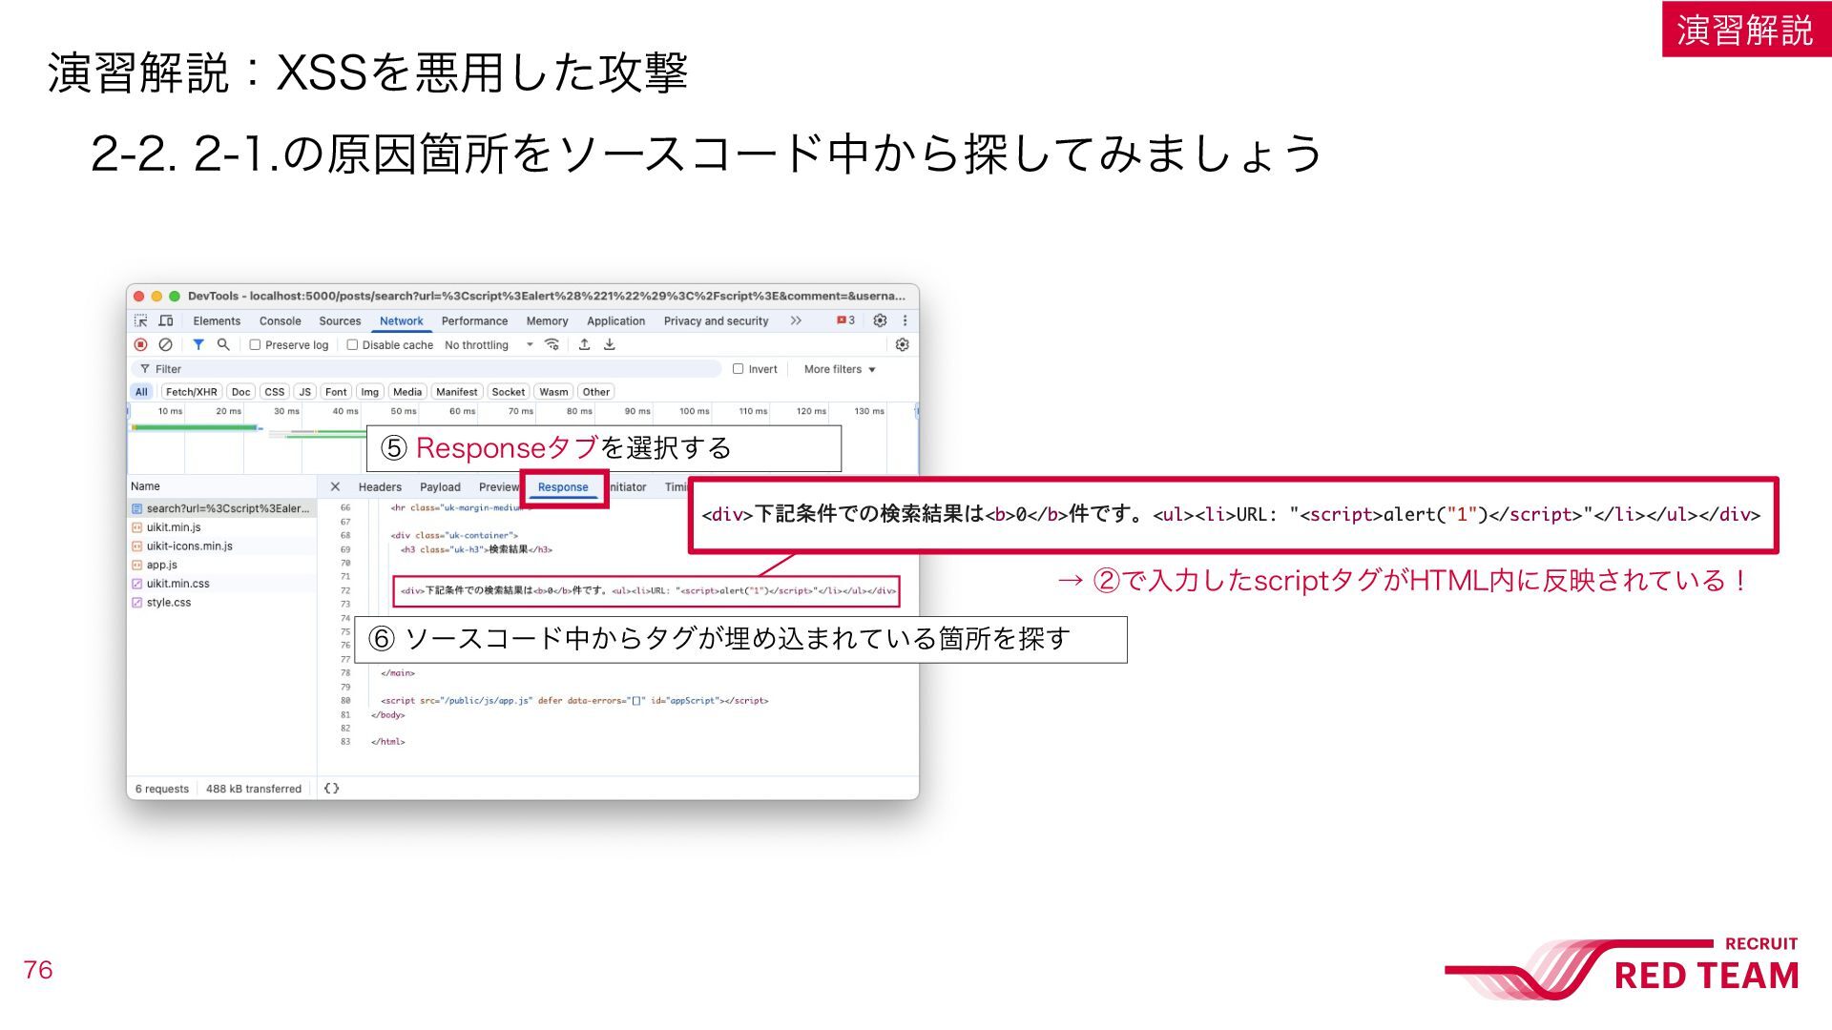The width and height of the screenshot is (1832, 1030).
Task: Enable the Disable cache checkbox
Action: click(x=352, y=345)
